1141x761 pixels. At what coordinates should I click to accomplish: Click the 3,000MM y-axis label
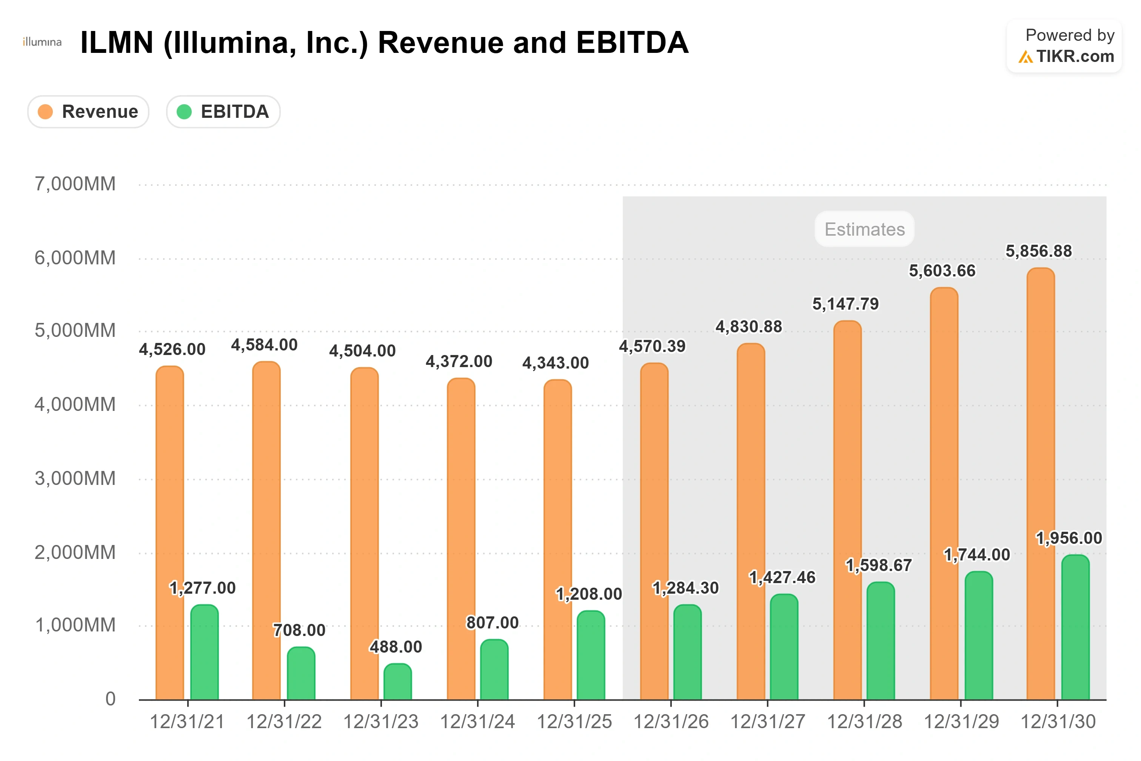click(x=75, y=479)
